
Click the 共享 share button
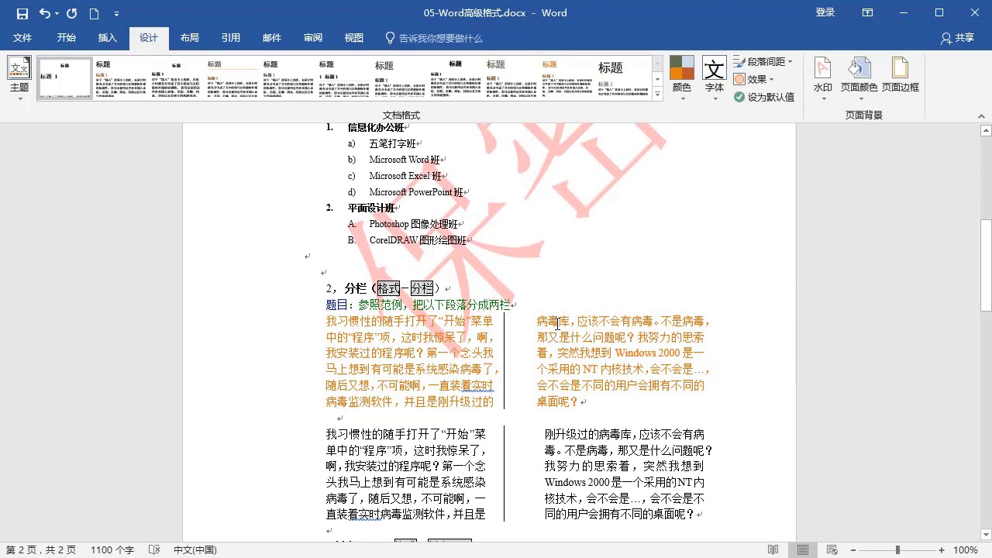957,38
